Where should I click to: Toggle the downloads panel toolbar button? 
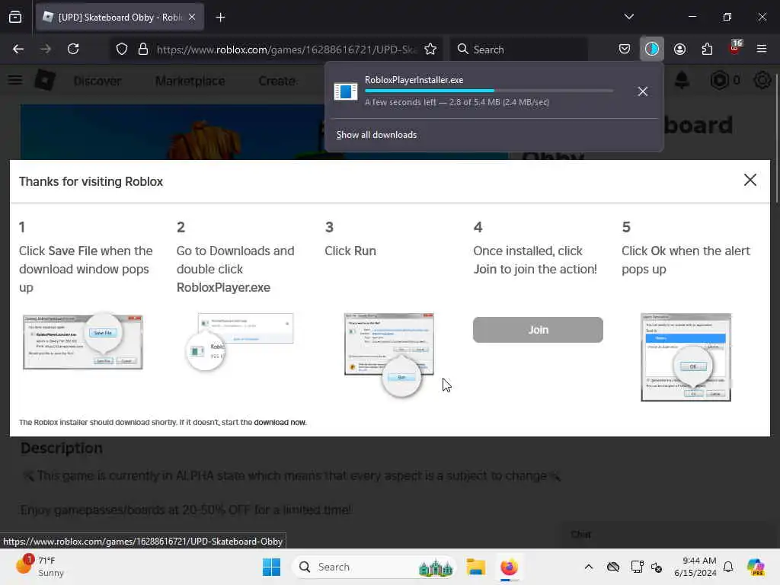(652, 49)
